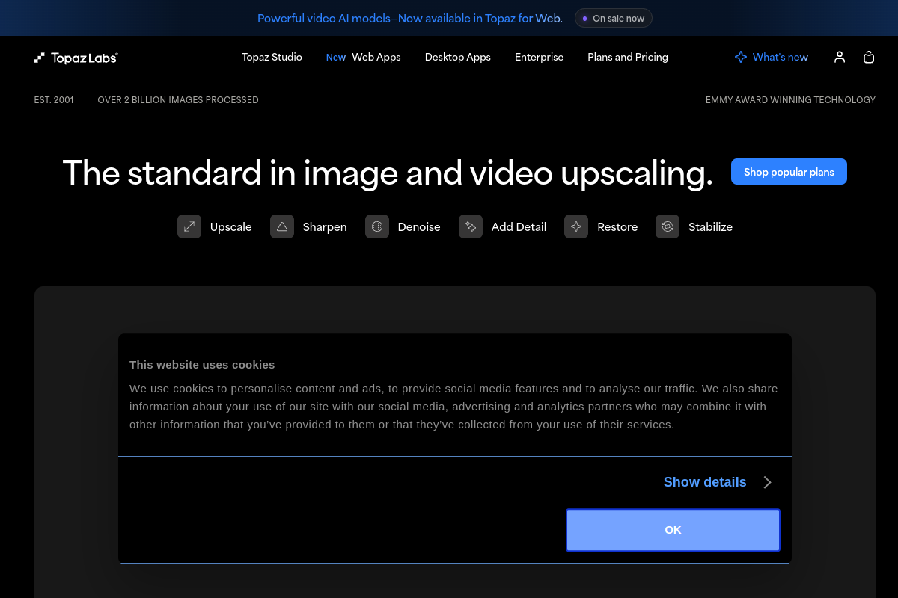
Task: Accept cookies with the OK button
Action: pyautogui.click(x=673, y=530)
